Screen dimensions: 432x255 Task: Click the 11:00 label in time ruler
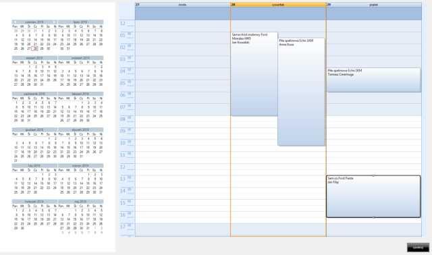coord(126,154)
